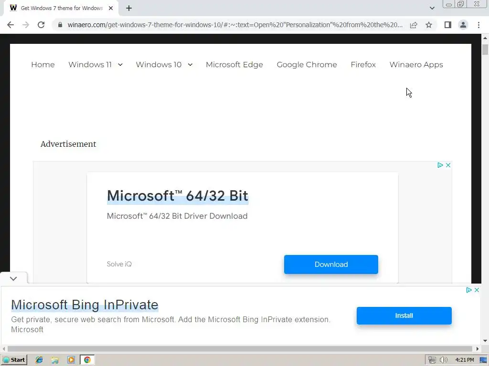Screen dimensions: 489x366
Task: Click the vertical scrollbar up arrow
Action: [485, 38]
